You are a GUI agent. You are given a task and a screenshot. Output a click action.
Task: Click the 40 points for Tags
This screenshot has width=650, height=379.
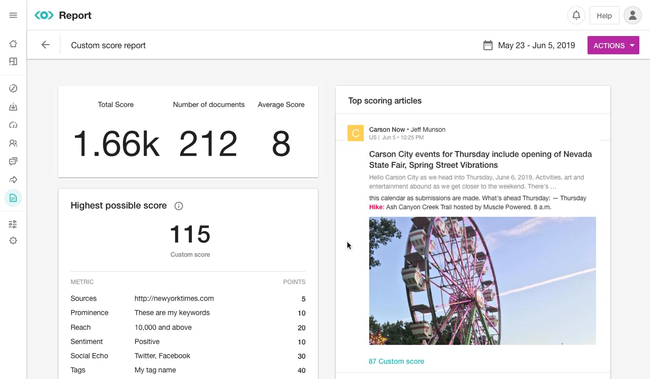tap(302, 370)
